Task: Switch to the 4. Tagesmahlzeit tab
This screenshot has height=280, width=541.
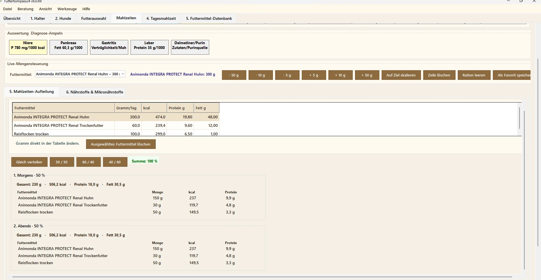Action: point(161,18)
